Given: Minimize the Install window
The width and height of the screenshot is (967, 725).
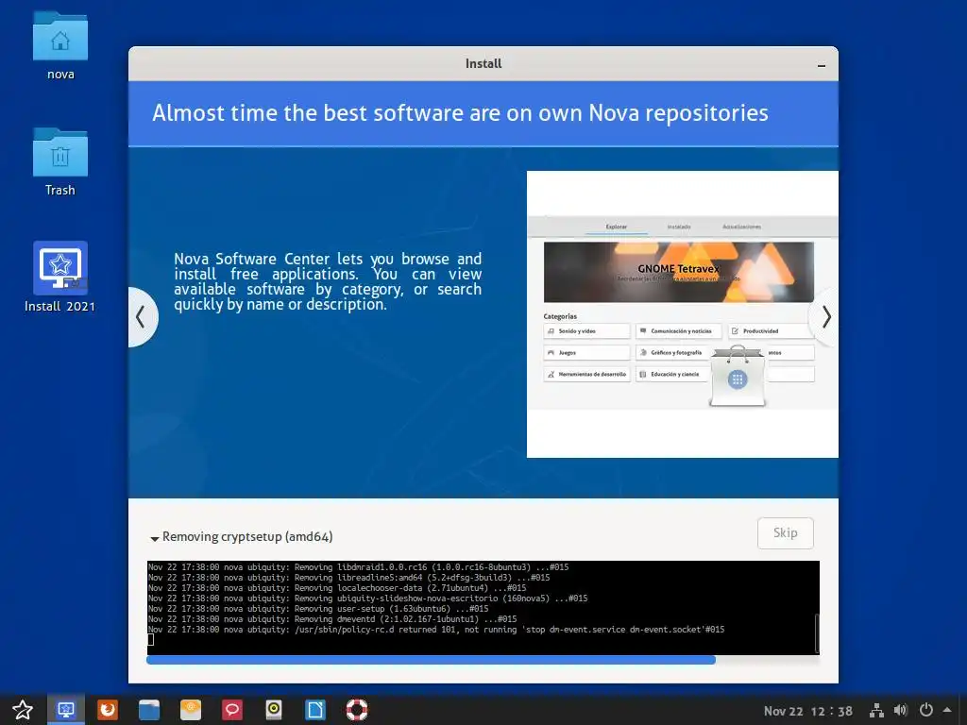Looking at the screenshot, I should point(822,65).
